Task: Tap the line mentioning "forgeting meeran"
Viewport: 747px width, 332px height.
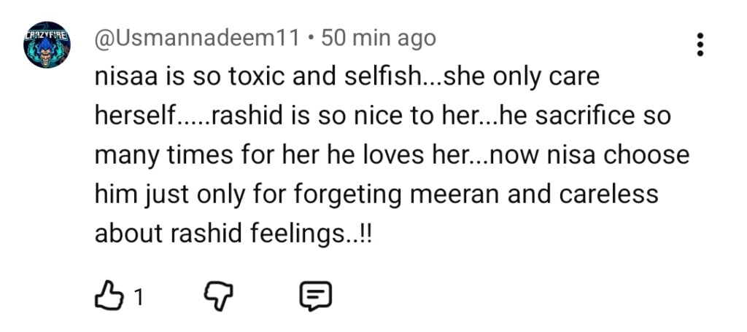Action: [376, 195]
